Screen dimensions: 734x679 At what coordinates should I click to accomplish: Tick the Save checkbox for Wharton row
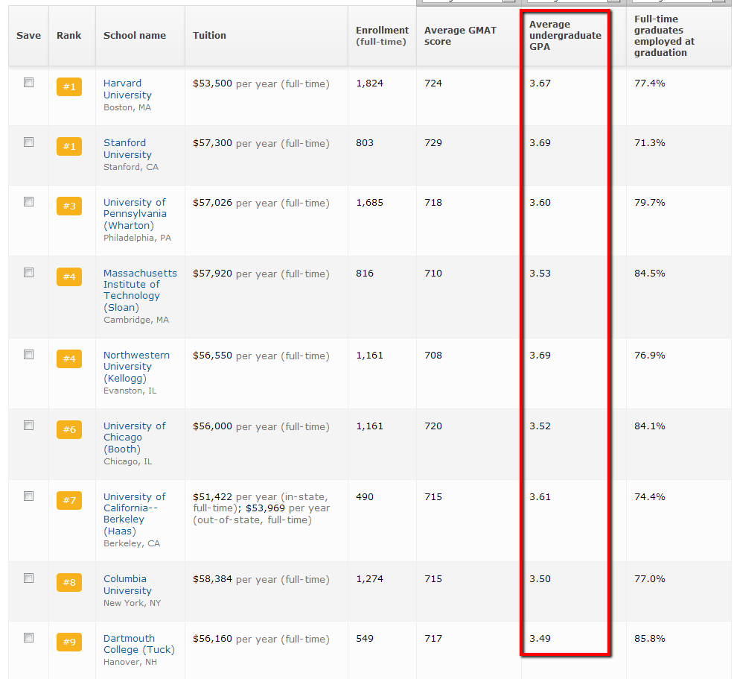click(28, 201)
